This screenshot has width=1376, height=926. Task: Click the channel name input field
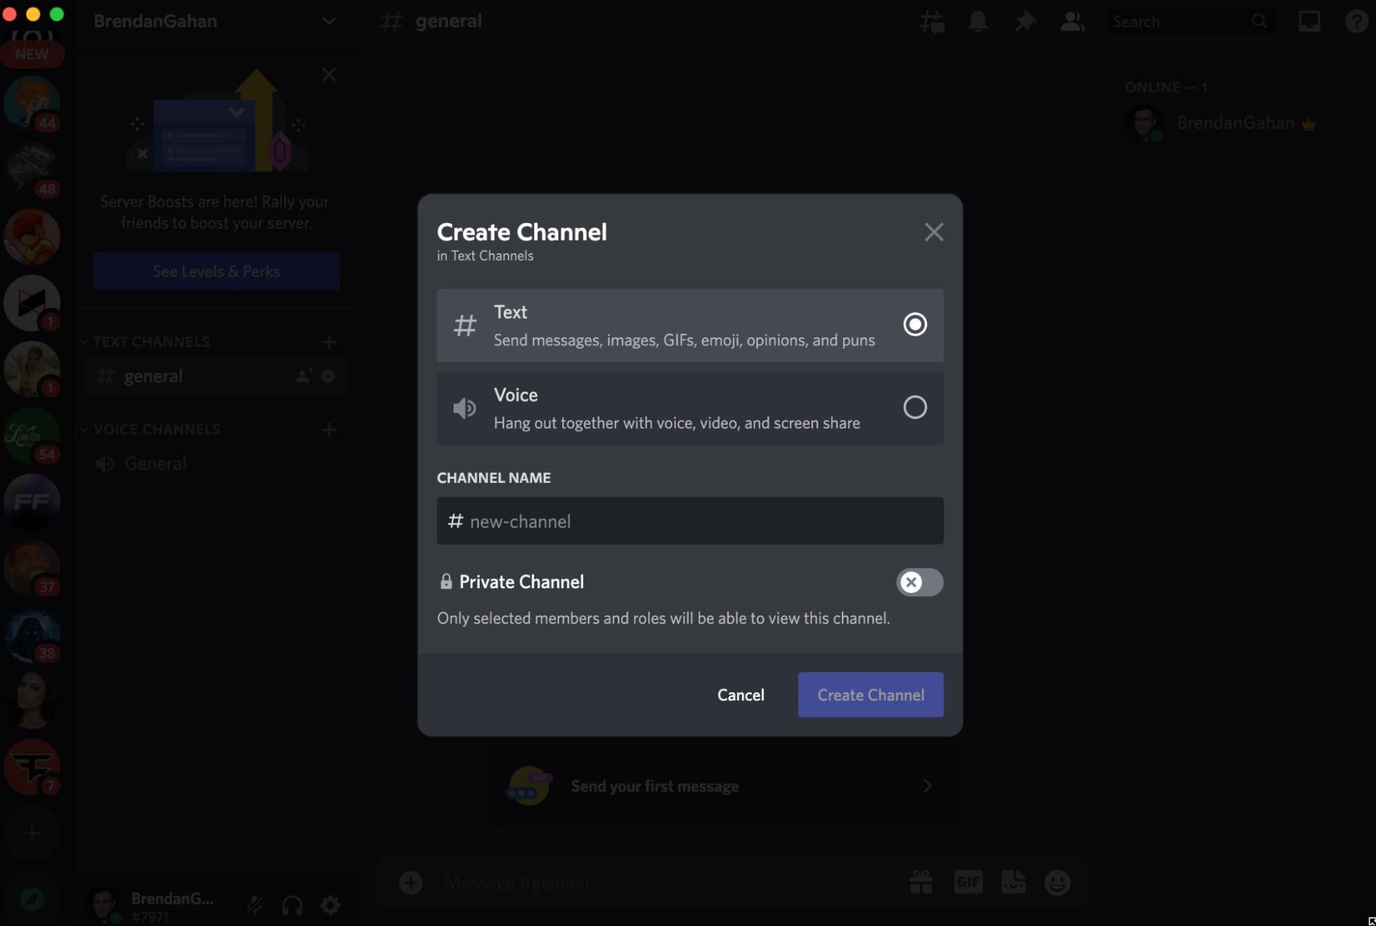[x=690, y=520]
